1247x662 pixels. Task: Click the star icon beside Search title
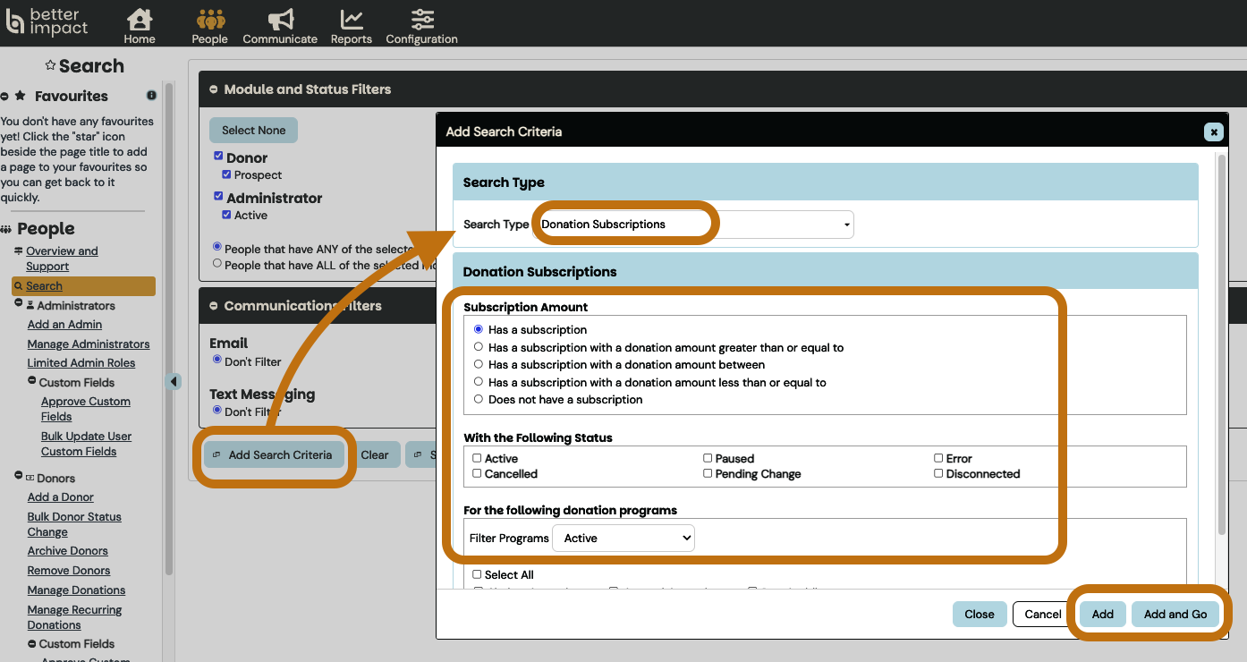click(50, 66)
